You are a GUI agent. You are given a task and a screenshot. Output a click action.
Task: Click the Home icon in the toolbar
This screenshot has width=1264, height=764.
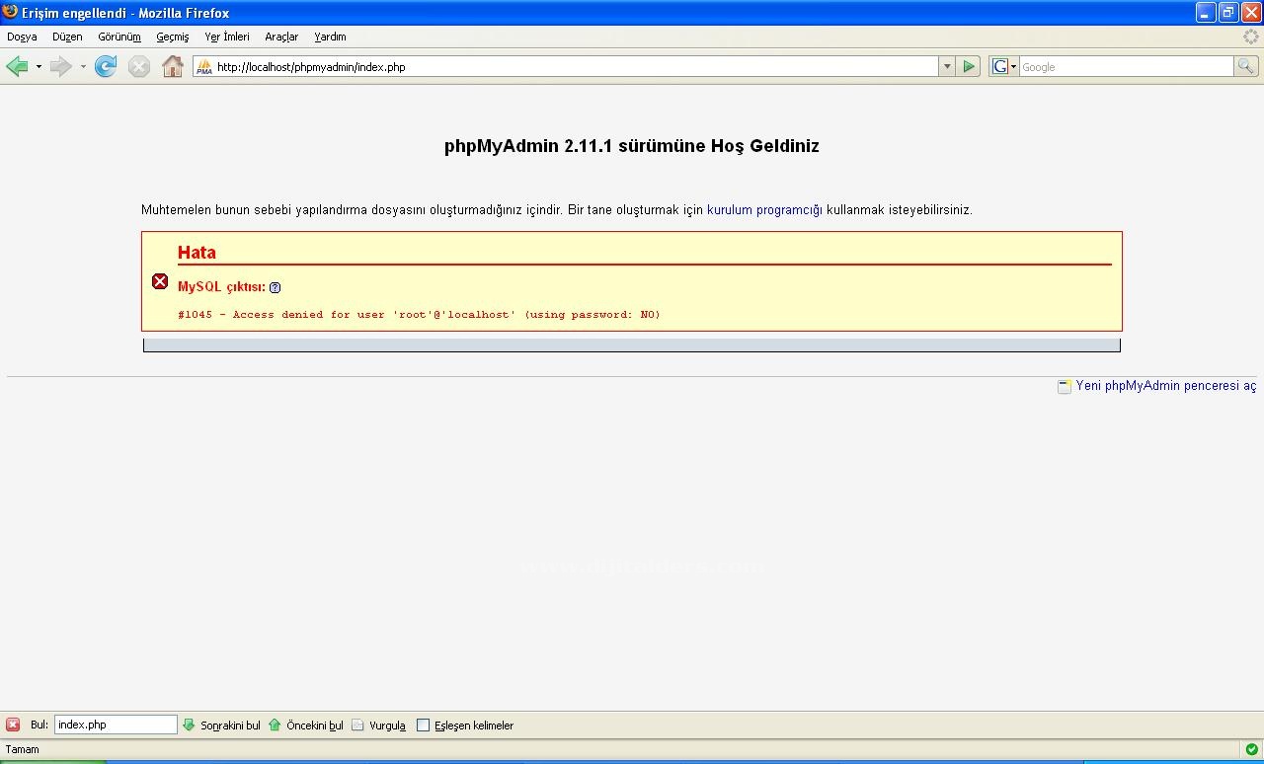pos(173,66)
